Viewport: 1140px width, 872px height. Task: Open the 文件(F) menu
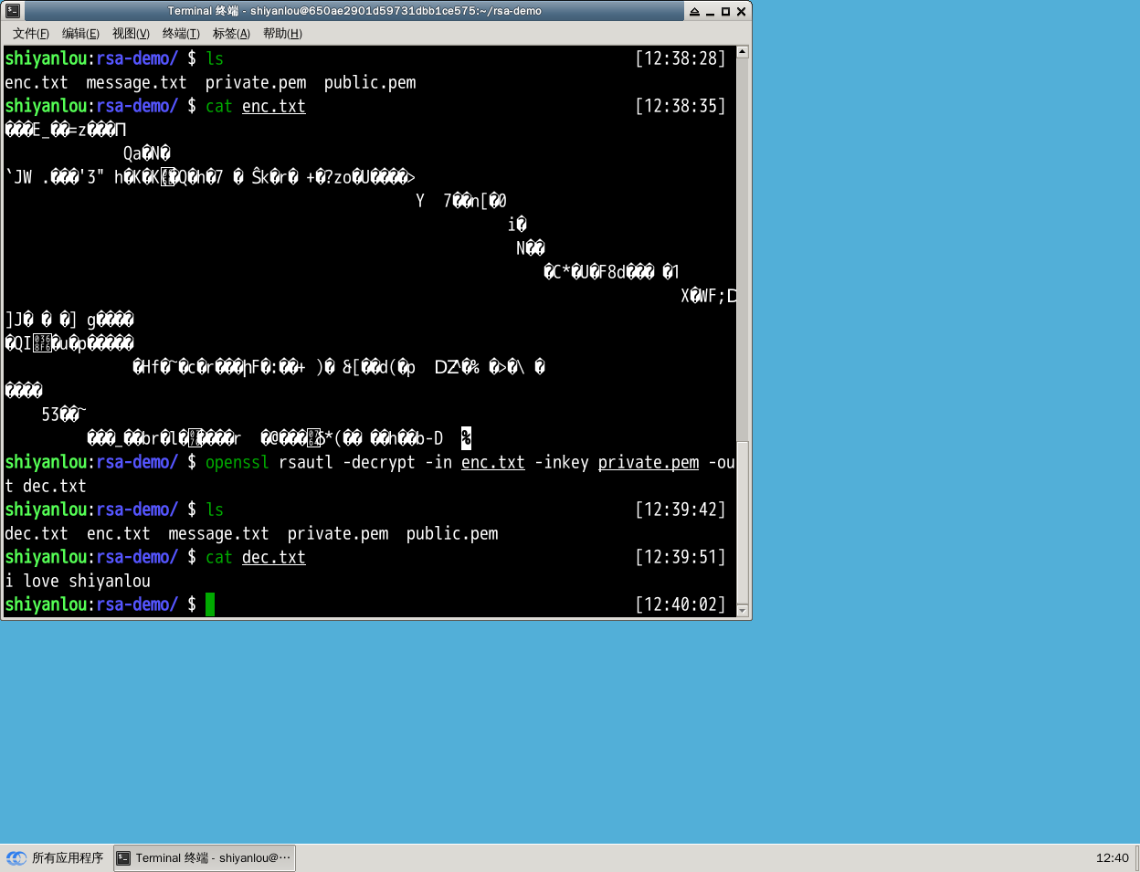point(31,34)
